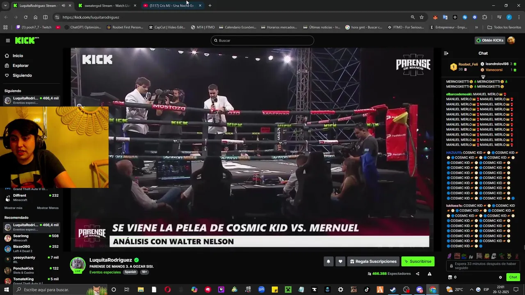This screenshot has height=295, width=525.
Task: Click the Windows Start button
Action: pyautogui.click(x=6, y=290)
